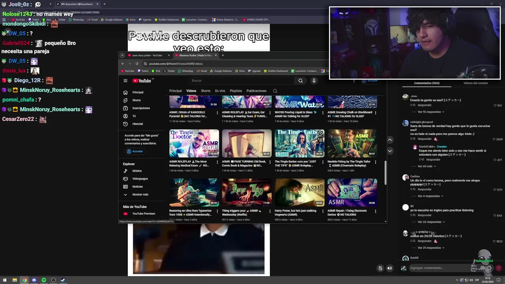
Task: Select the En vivo channel tab
Action: 220,91
